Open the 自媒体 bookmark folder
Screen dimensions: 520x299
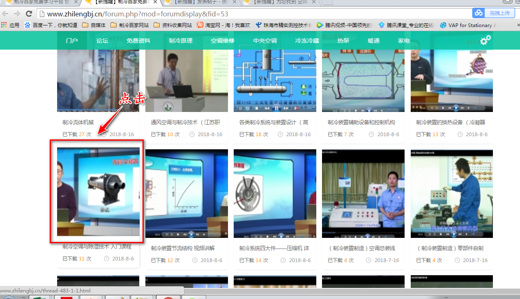pyautogui.click(x=94, y=25)
